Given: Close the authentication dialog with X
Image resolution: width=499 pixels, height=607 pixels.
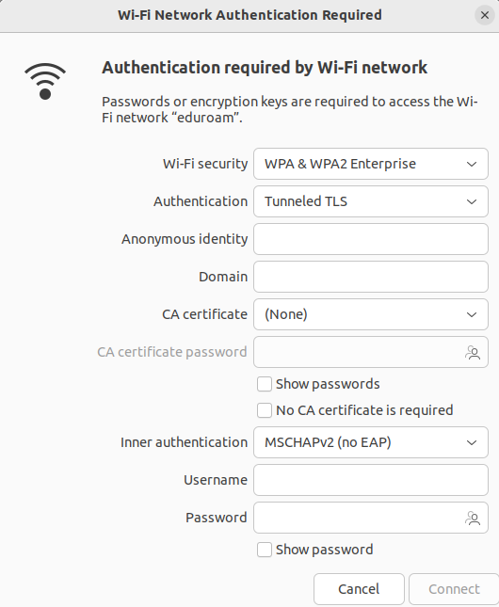Looking at the screenshot, I should (x=485, y=15).
